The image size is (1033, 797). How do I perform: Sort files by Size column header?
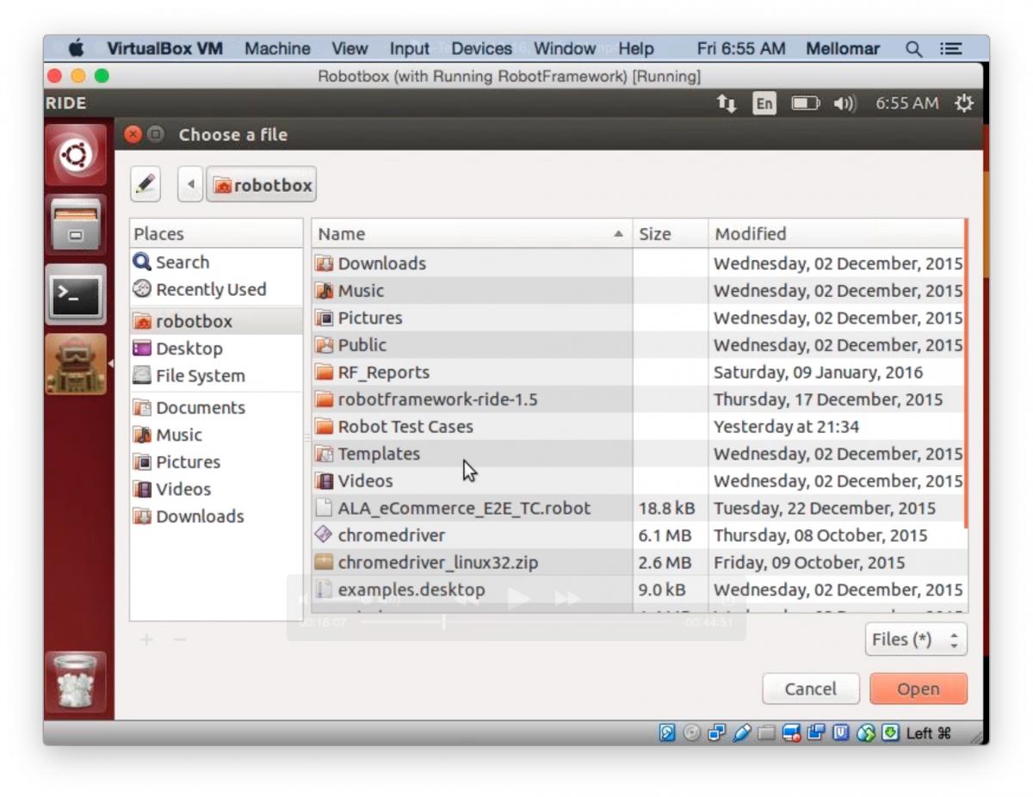click(x=671, y=233)
